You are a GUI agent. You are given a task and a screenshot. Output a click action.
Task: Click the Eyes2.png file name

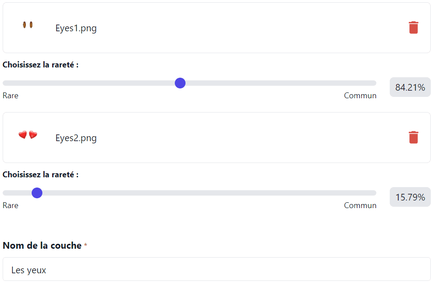pos(76,138)
